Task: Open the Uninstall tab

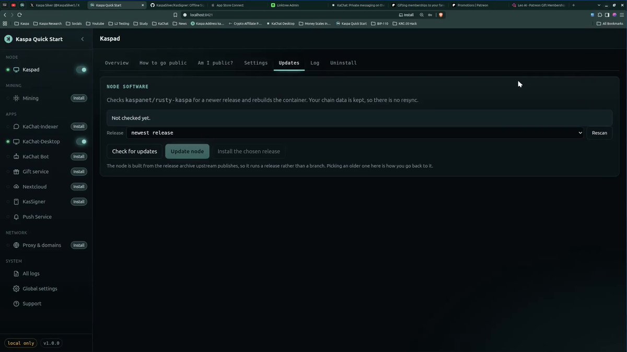Action: (x=343, y=63)
